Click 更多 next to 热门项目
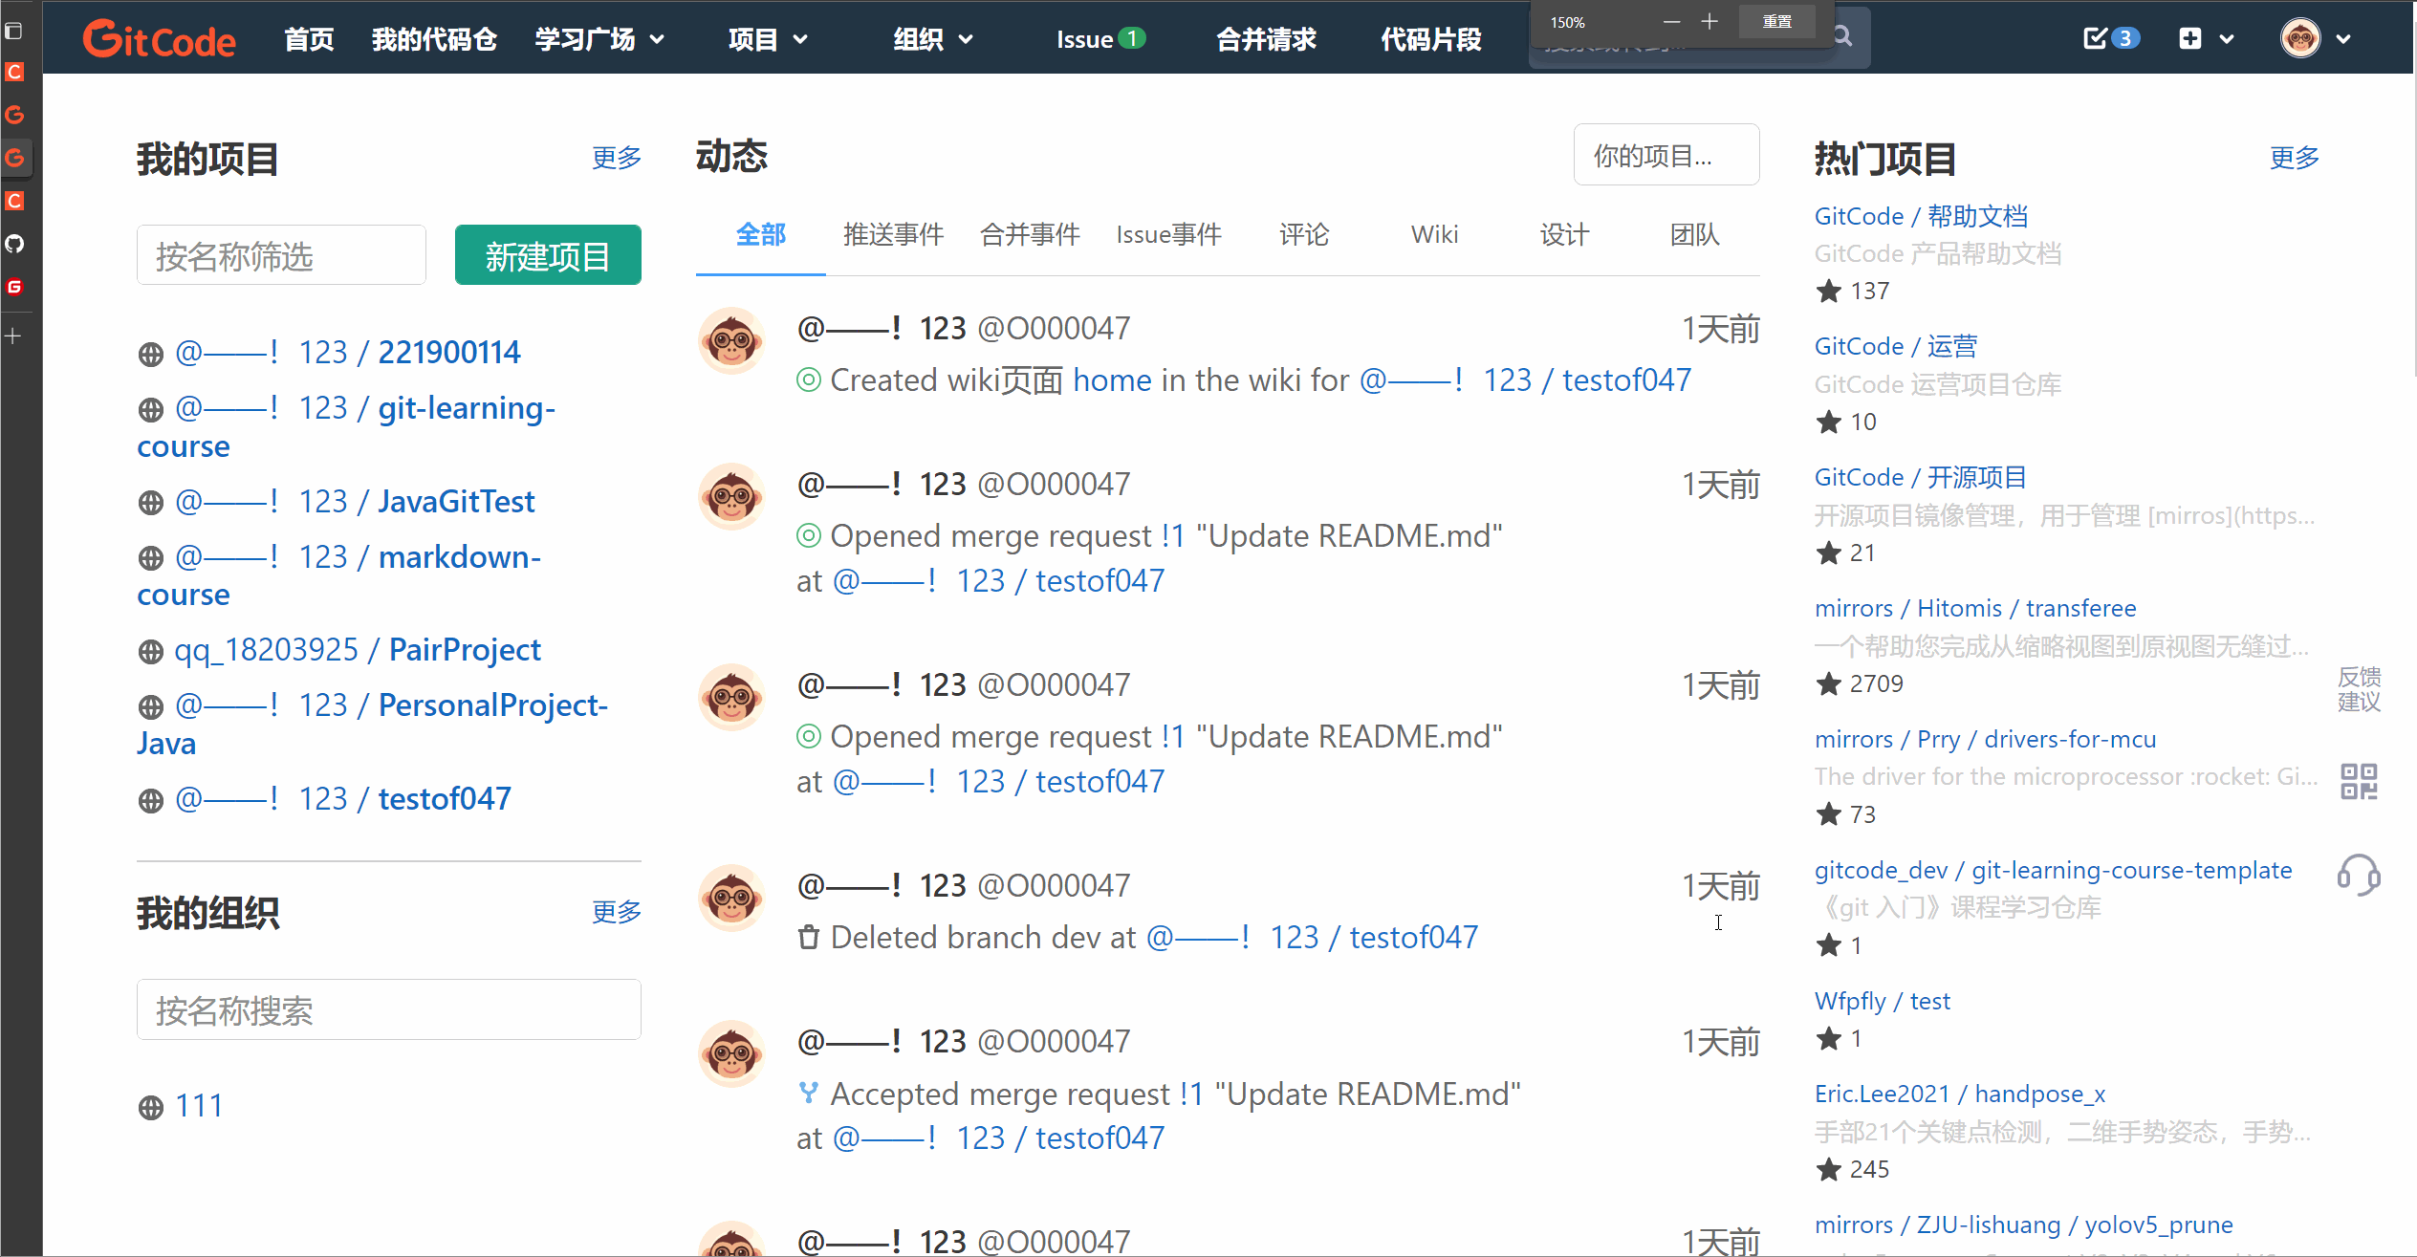Screen dimensions: 2417x1257 point(2295,158)
